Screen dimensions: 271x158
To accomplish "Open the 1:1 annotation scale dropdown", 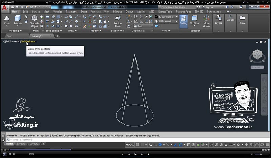I will [232, 145].
